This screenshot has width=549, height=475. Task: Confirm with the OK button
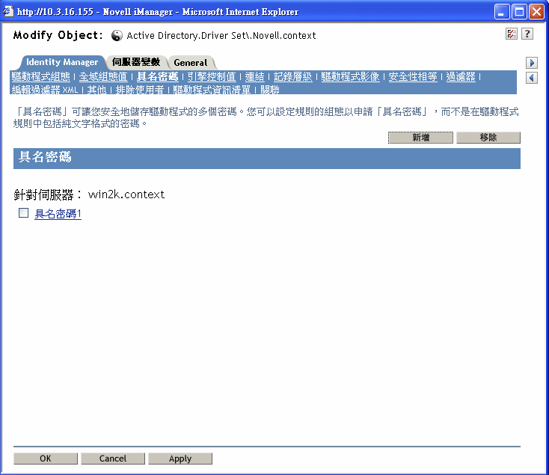point(45,459)
